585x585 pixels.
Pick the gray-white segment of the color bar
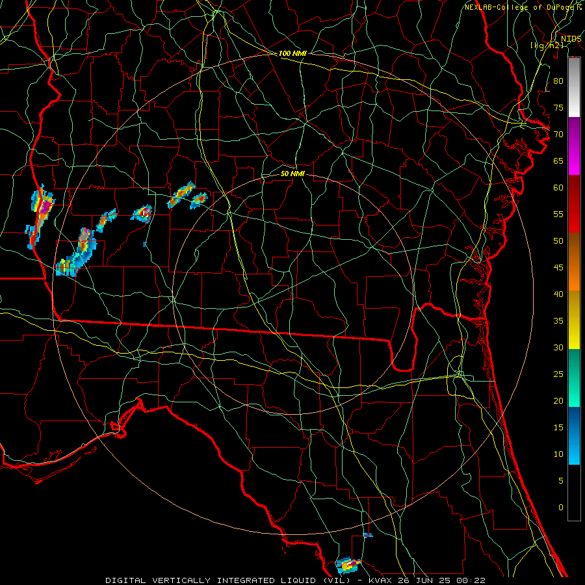coord(574,87)
